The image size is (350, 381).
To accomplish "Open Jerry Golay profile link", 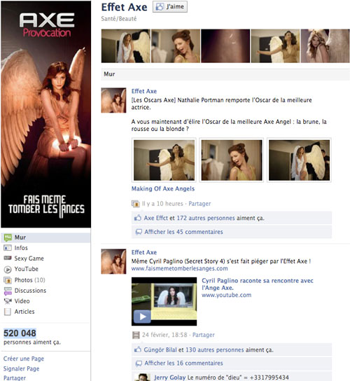I will click(x=169, y=377).
